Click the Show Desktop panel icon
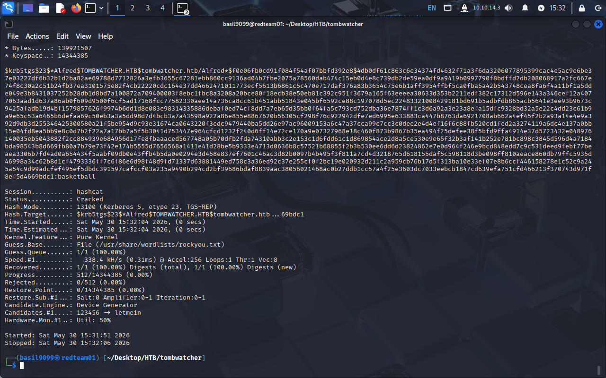Viewport: 606px width, 378px height. 28,8
